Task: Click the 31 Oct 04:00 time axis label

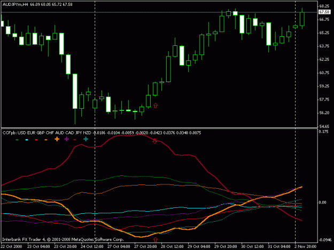Action: point(279,247)
